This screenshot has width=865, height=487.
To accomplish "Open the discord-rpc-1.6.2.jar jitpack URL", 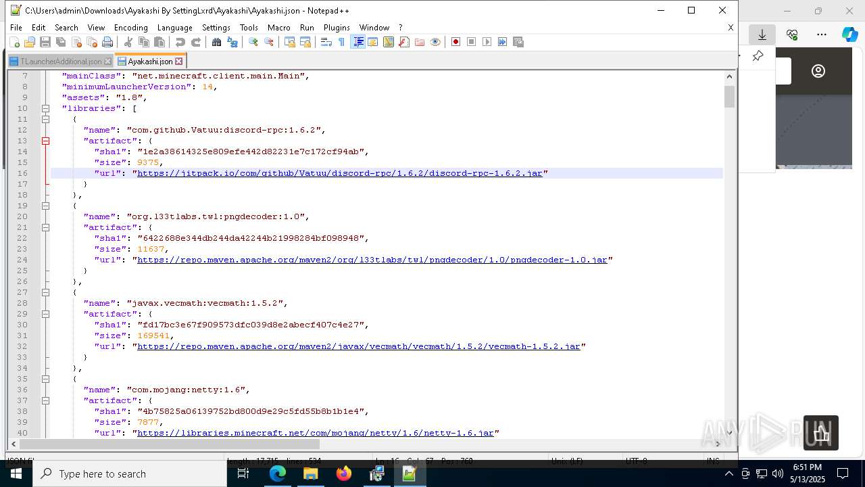I will coord(340,173).
